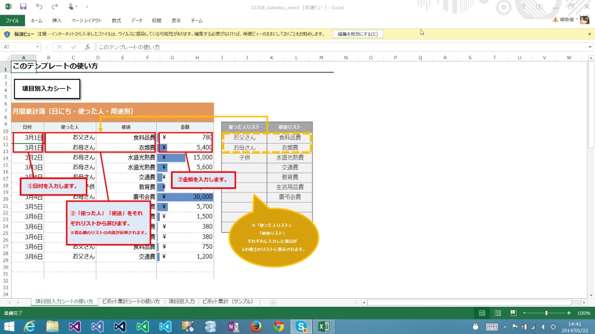Click the user account name 柳英俊
The image size is (595, 334).
pyautogui.click(x=567, y=20)
